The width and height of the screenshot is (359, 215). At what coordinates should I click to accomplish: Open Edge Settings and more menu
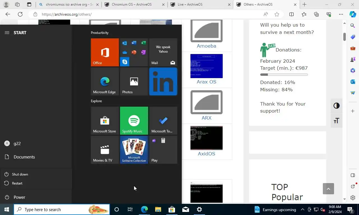pyautogui.click(x=341, y=14)
